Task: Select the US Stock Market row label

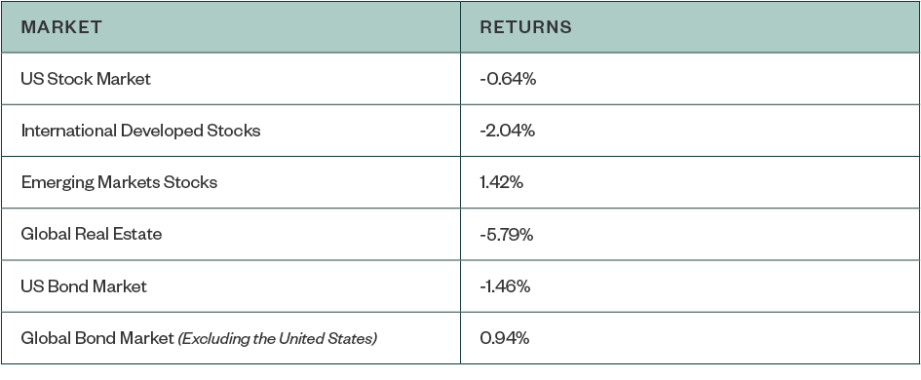Action: 86,79
